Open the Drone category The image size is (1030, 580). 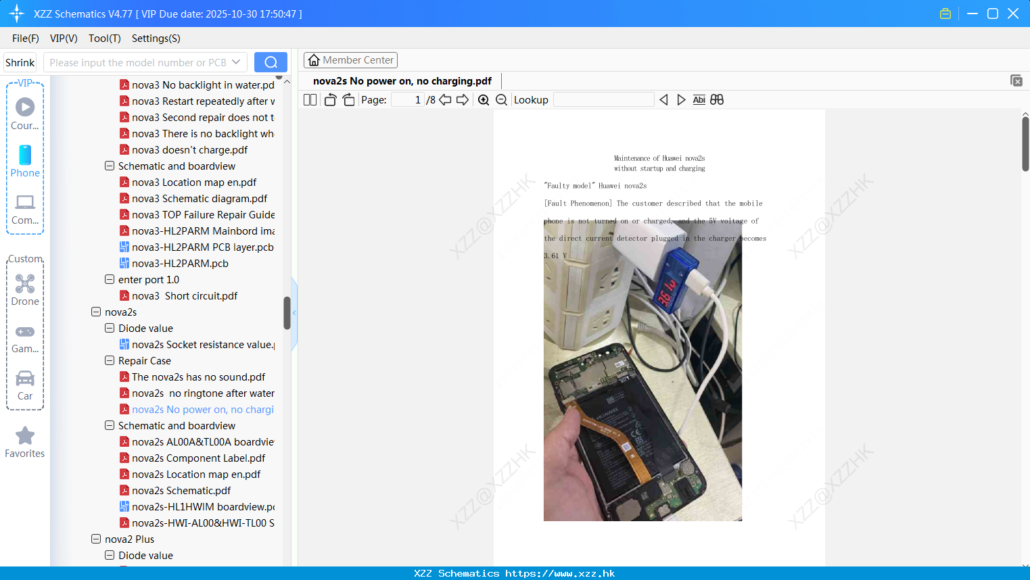[25, 289]
